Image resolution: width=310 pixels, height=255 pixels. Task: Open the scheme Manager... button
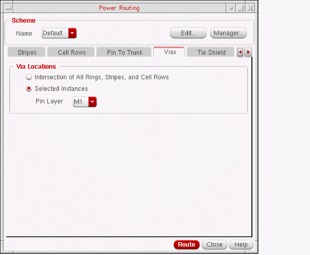pos(228,33)
